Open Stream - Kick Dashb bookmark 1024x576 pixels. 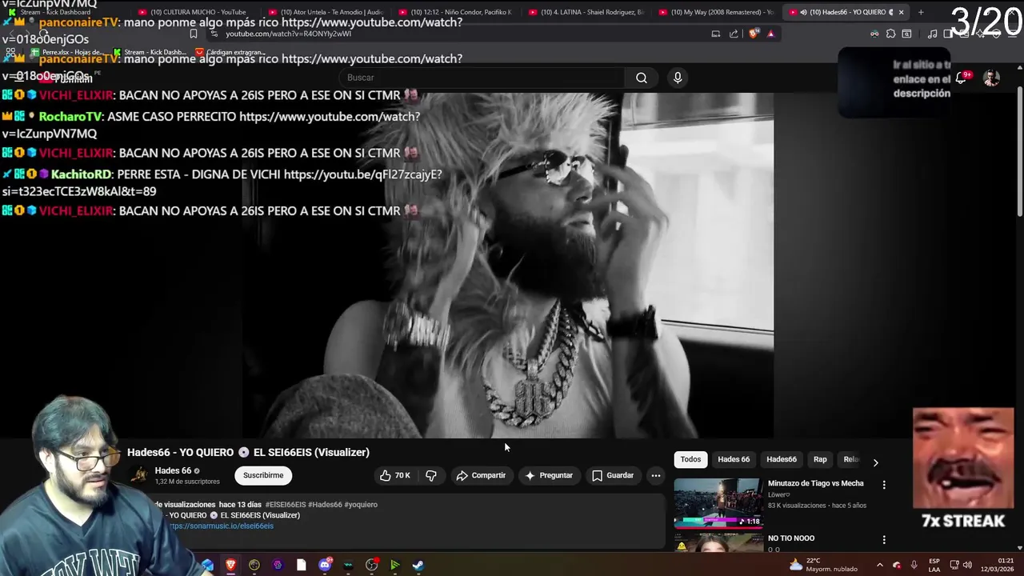150,52
